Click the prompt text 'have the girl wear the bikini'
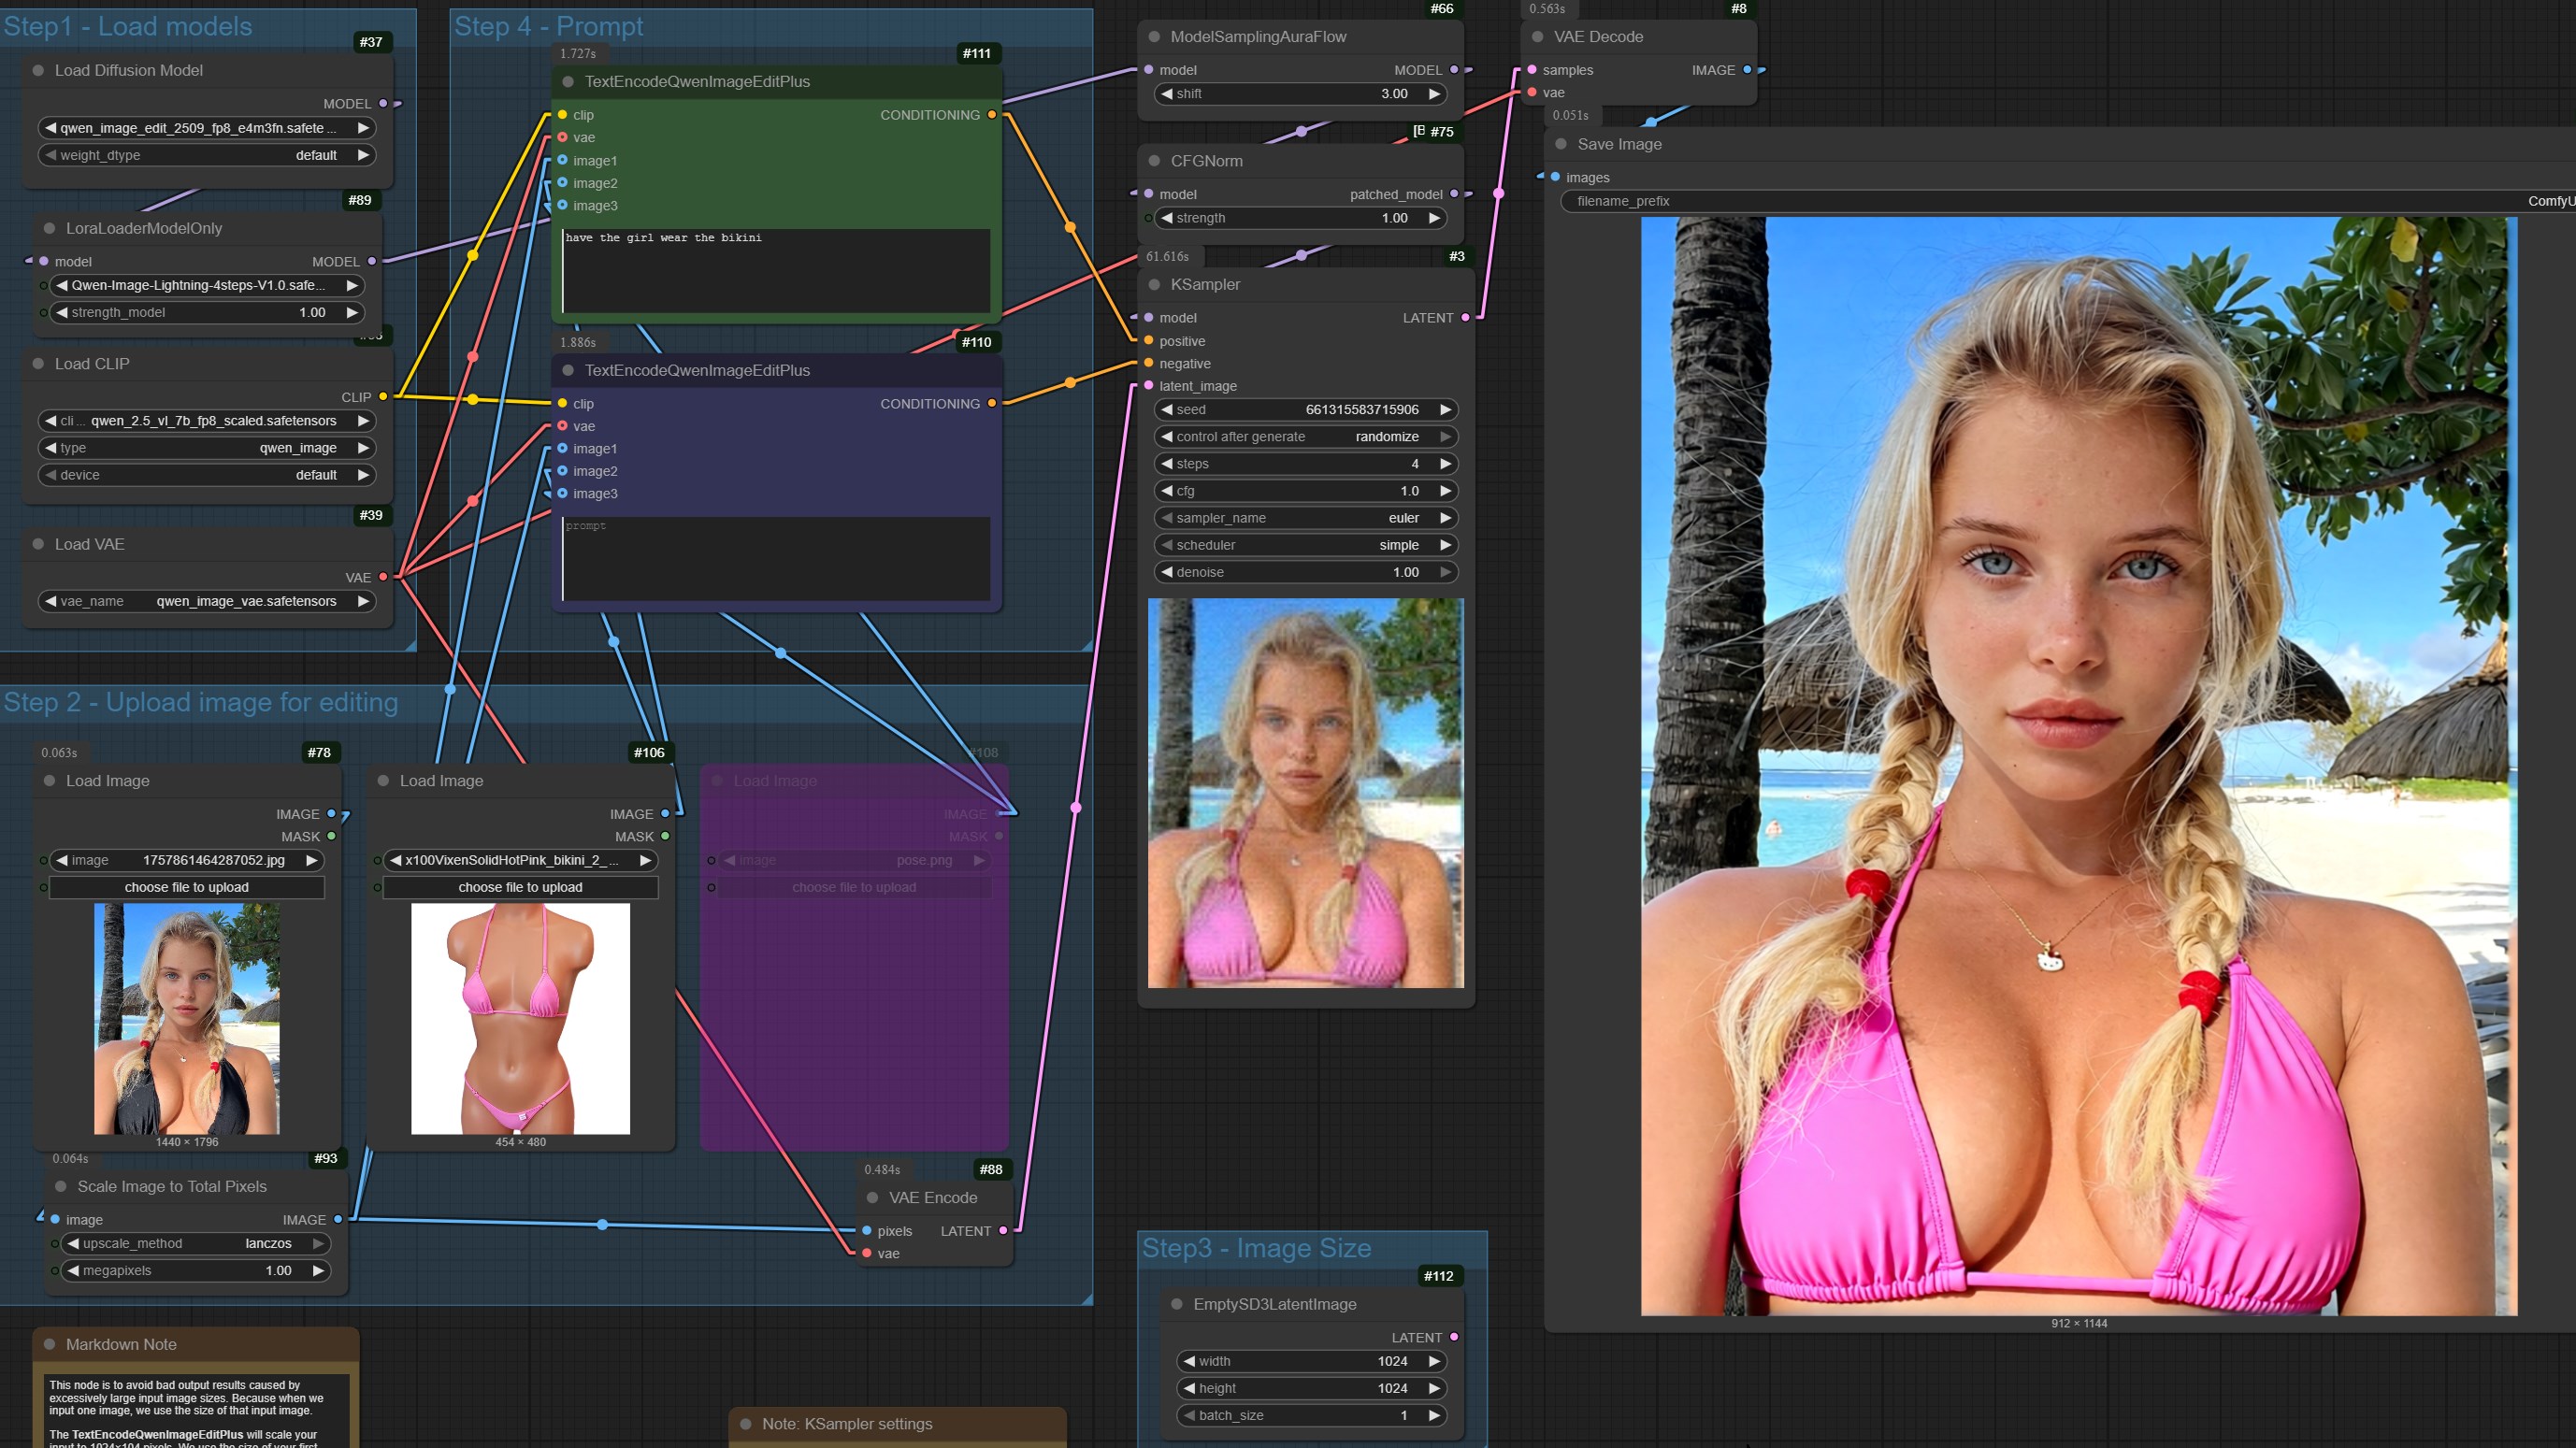Viewport: 2576px width, 1448px height. tap(664, 238)
